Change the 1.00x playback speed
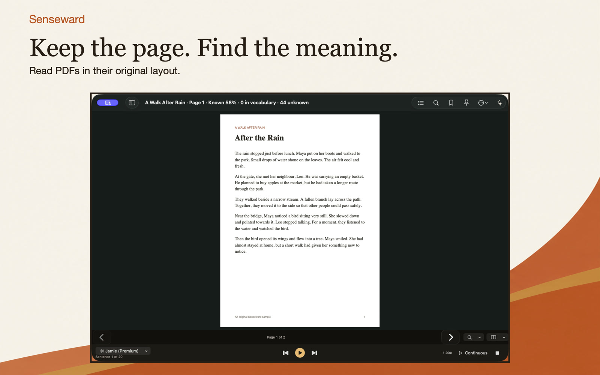 click(447, 353)
